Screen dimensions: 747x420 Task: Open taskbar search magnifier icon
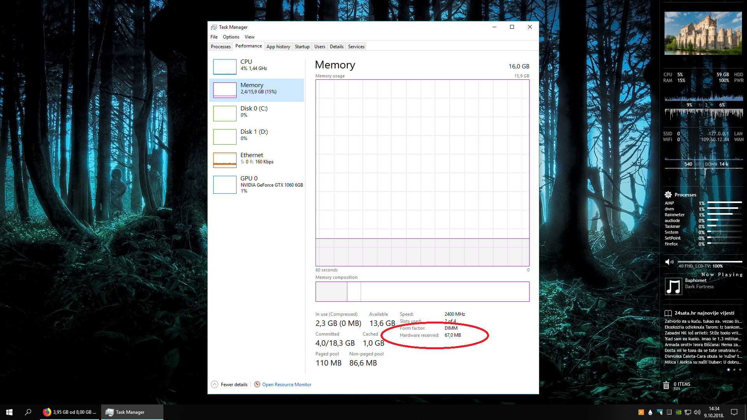click(28, 412)
